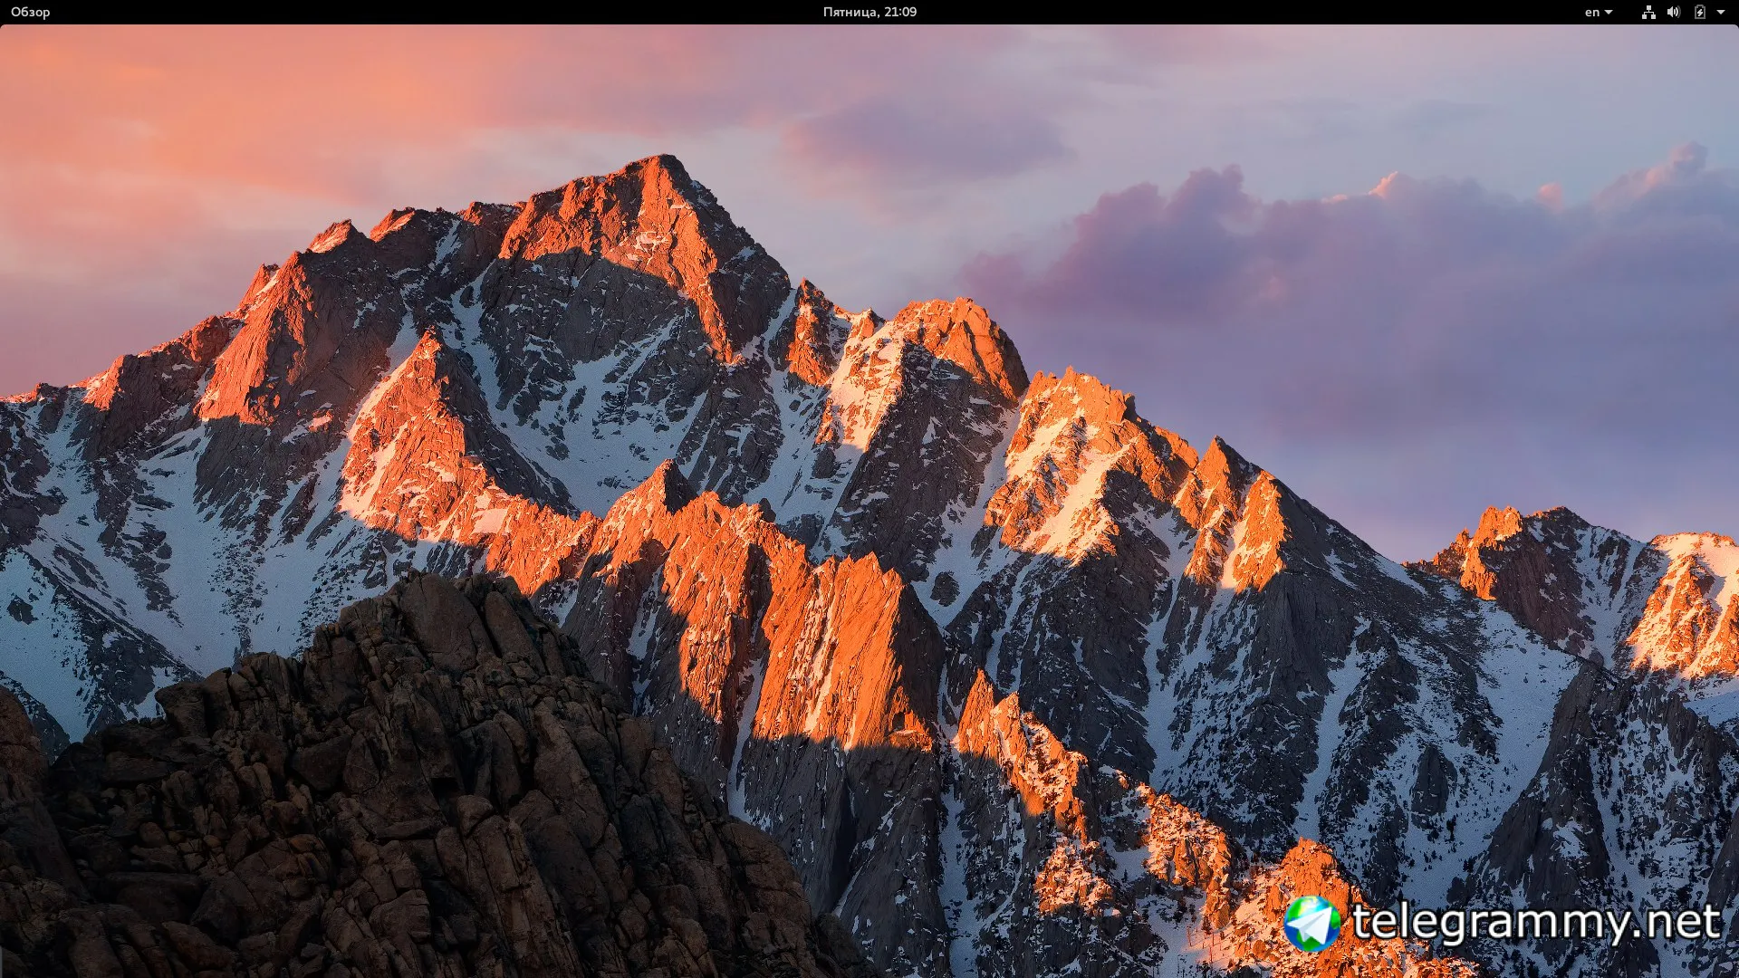This screenshot has width=1739, height=978.
Task: Click the letter 't' starting telegrammy.net
Action: pos(1360,922)
